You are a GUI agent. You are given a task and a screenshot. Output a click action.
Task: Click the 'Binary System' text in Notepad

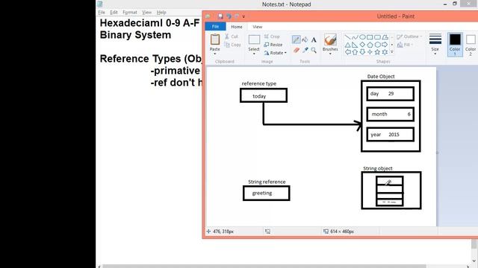point(135,35)
